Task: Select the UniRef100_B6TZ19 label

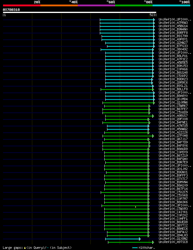Action: [173, 155]
